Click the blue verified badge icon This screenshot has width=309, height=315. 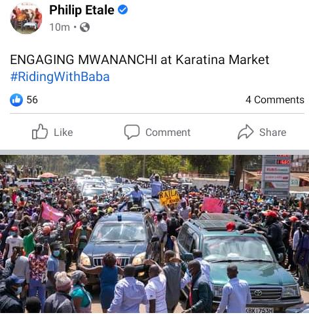[123, 10]
